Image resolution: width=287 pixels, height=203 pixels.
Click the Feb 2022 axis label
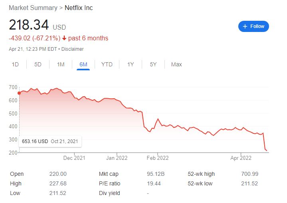pyautogui.click(x=157, y=158)
